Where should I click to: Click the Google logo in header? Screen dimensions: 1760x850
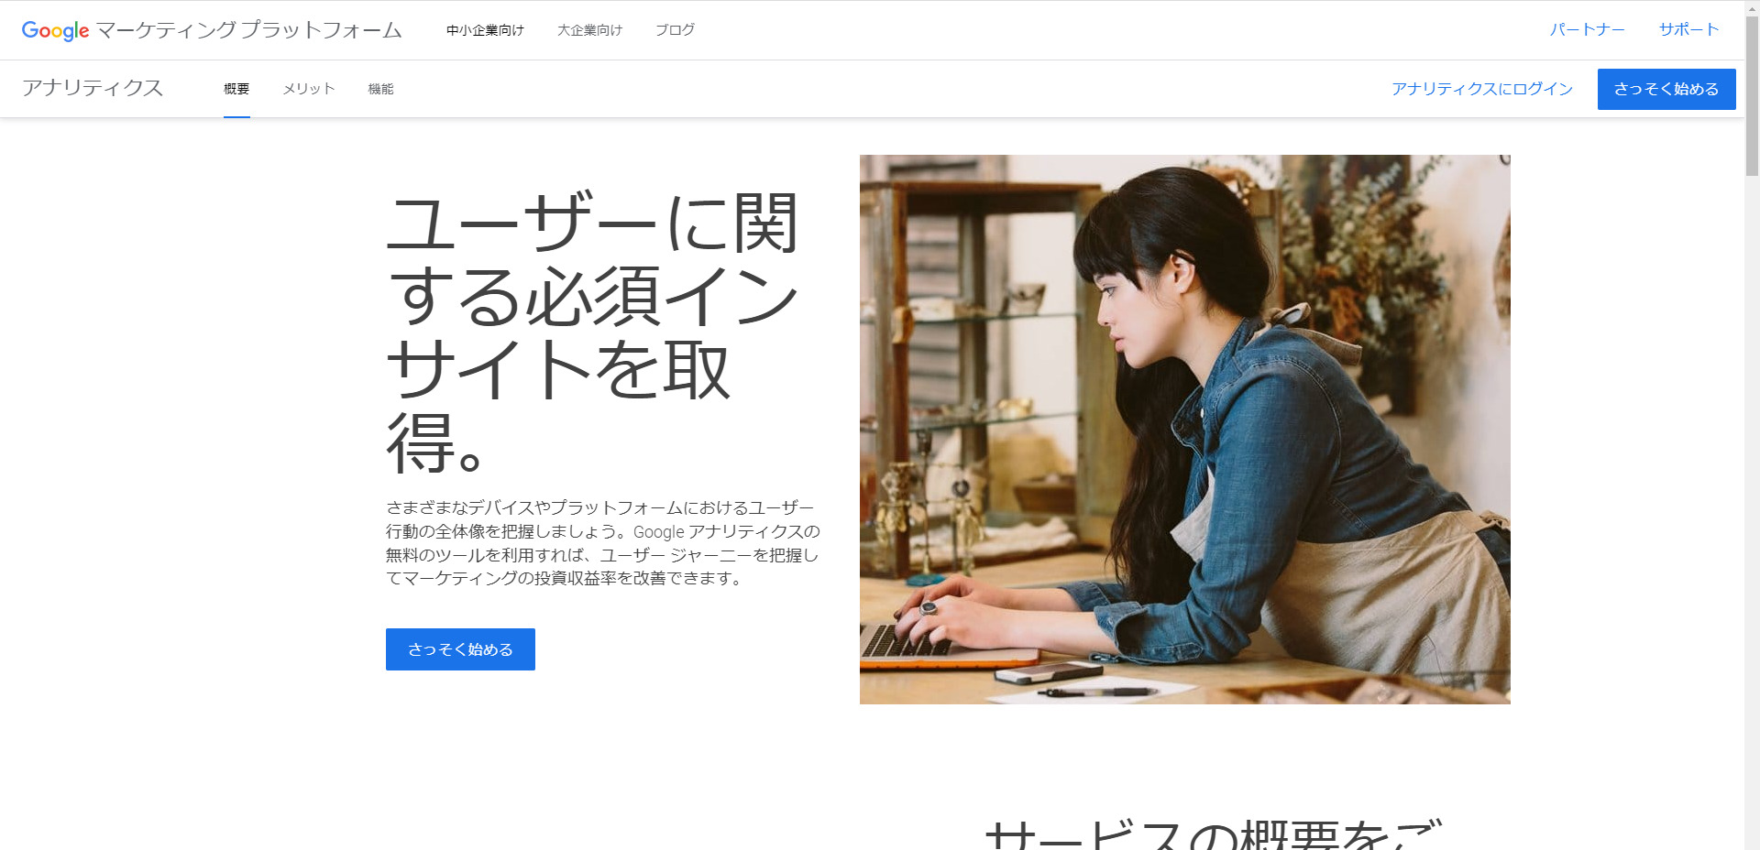[55, 30]
